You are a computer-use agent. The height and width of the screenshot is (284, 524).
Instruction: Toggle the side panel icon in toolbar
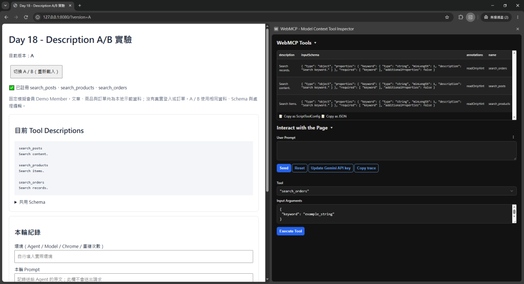click(x=470, y=17)
